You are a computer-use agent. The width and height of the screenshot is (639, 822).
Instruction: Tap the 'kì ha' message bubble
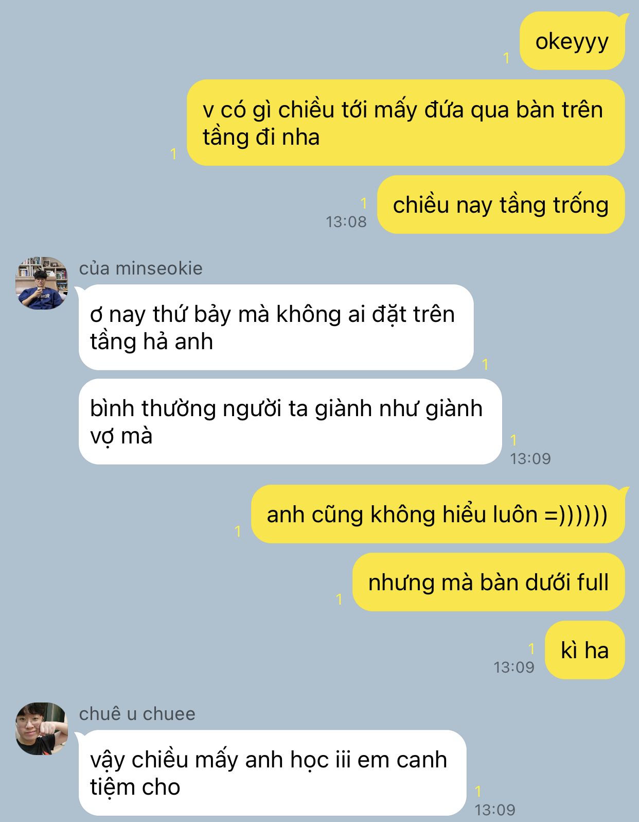coord(584,650)
